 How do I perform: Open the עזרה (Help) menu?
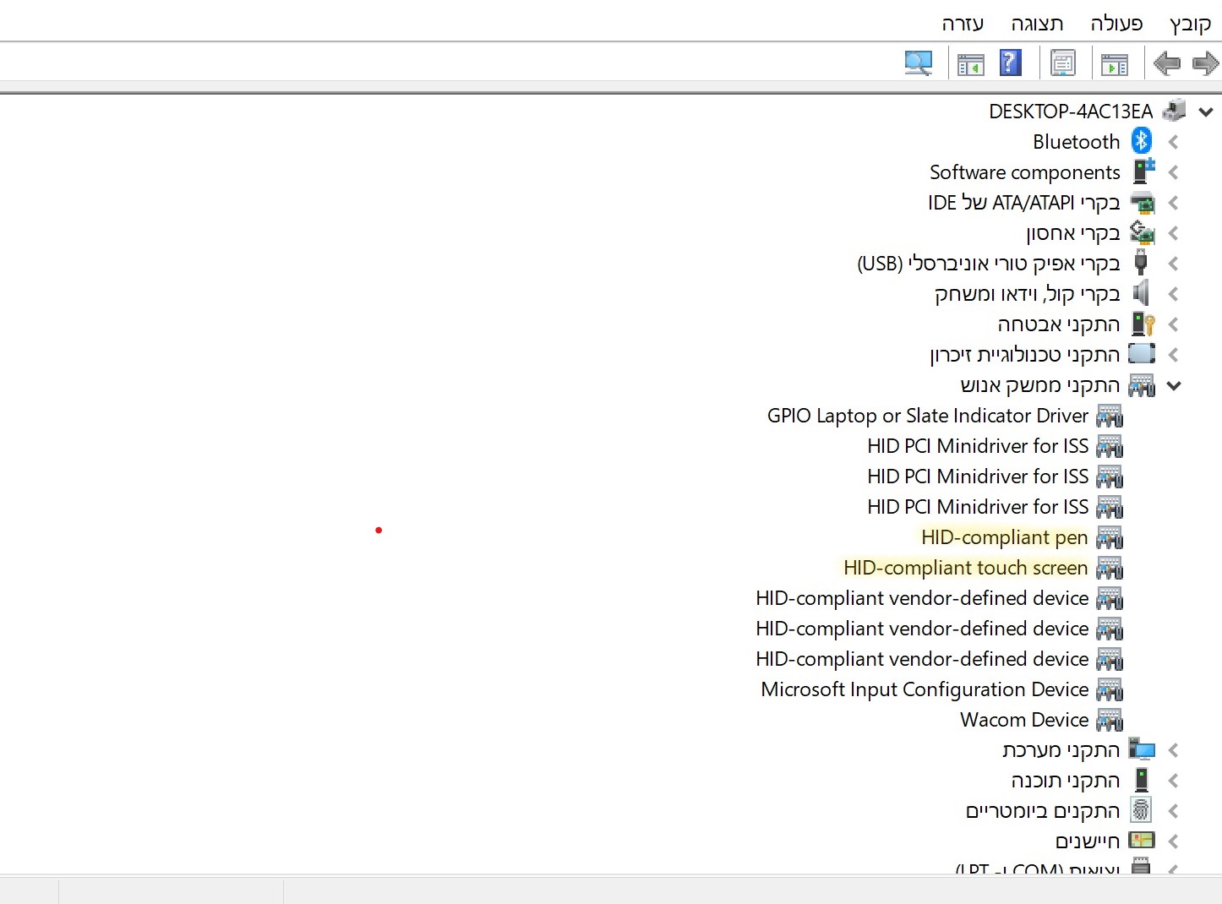[963, 24]
